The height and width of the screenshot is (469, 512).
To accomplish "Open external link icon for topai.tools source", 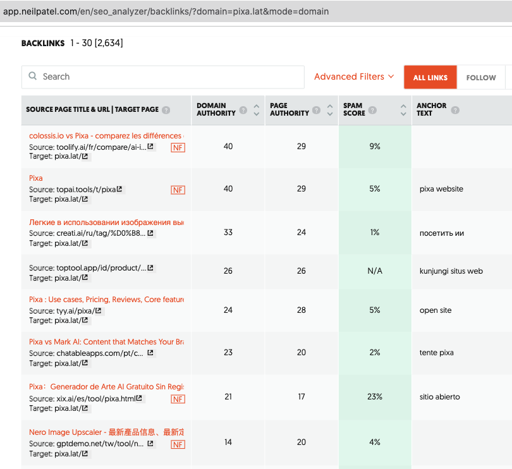I will coord(120,189).
